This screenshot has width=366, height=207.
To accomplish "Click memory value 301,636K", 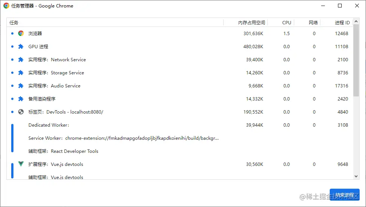I will click(253, 33).
